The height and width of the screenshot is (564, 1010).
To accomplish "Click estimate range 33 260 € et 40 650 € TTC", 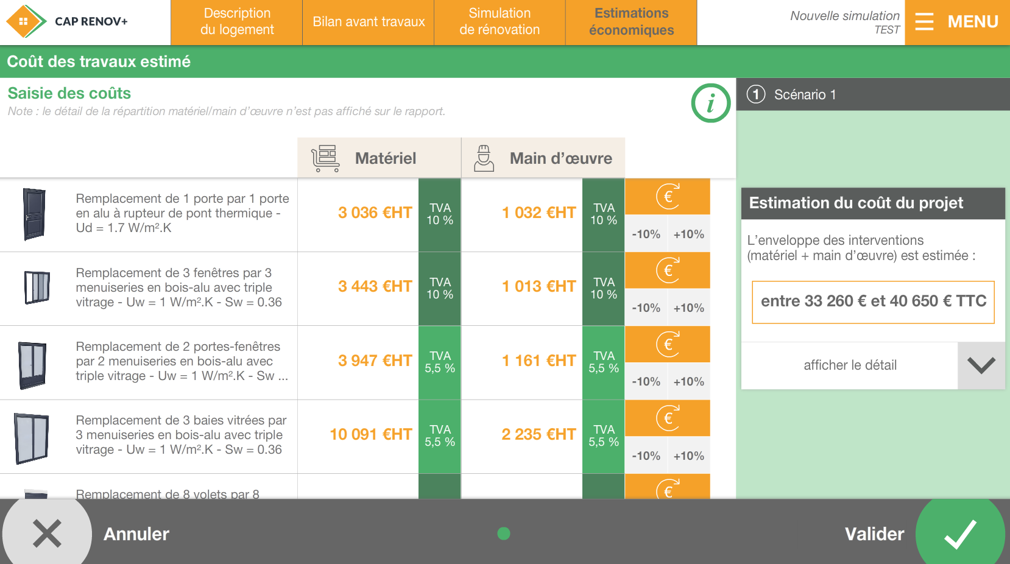I will tap(874, 301).
